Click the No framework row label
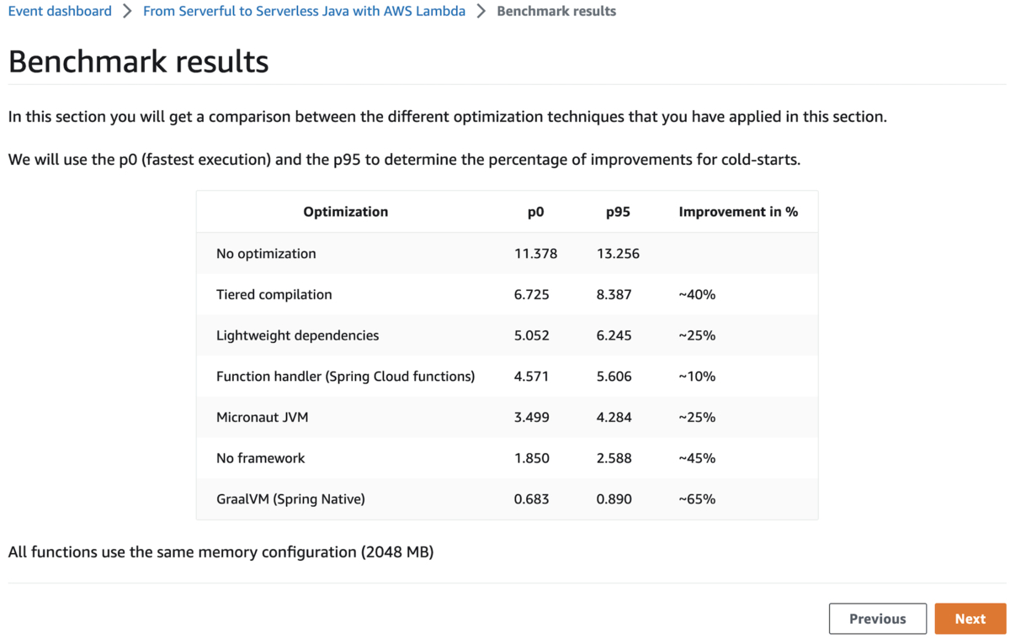This screenshot has width=1010, height=638. (x=260, y=458)
